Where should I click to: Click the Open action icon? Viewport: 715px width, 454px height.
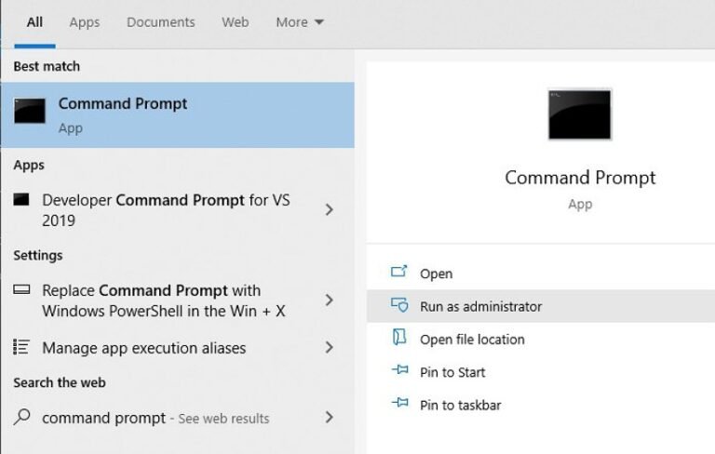(x=399, y=273)
